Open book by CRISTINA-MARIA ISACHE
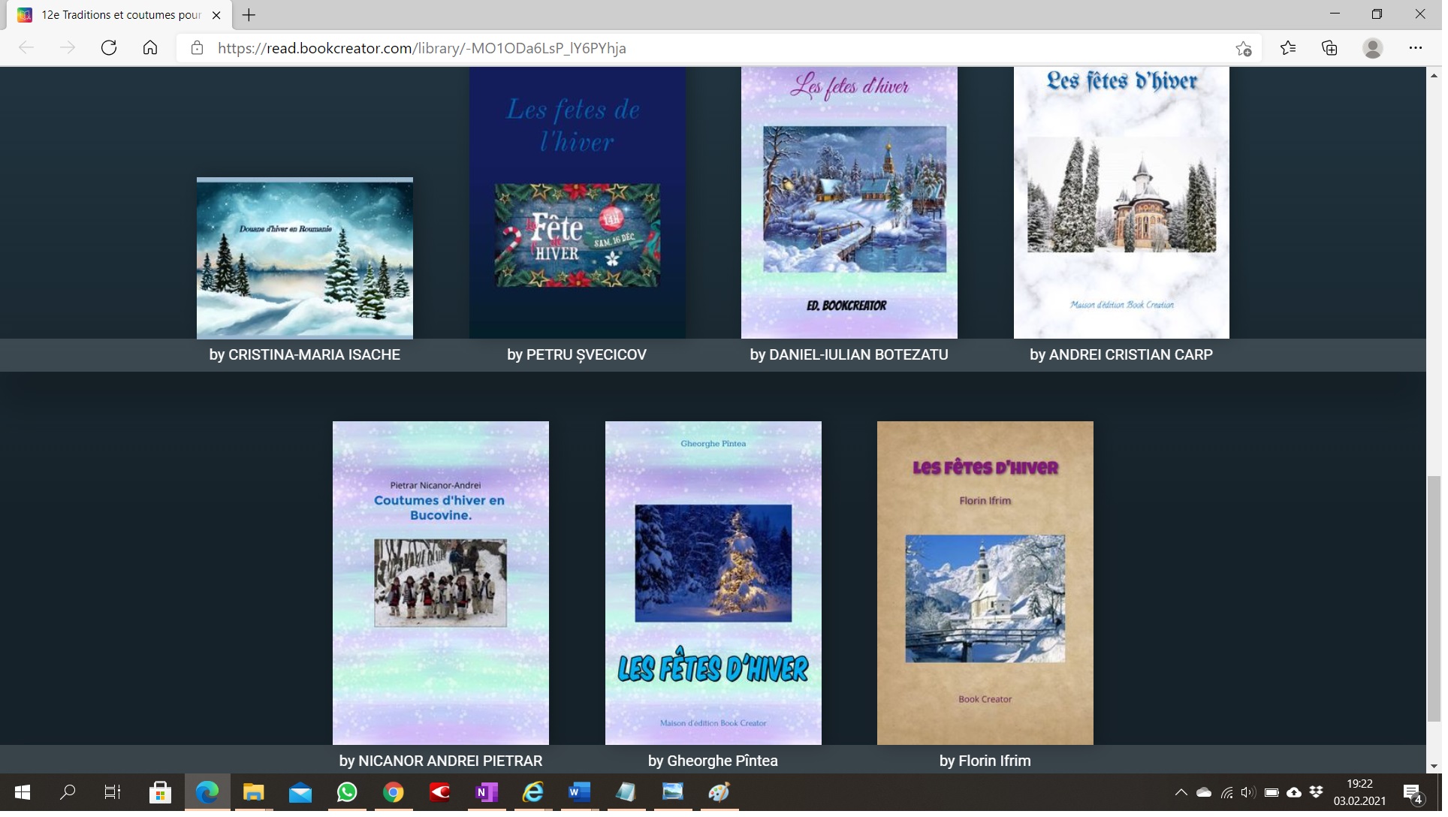 point(304,259)
